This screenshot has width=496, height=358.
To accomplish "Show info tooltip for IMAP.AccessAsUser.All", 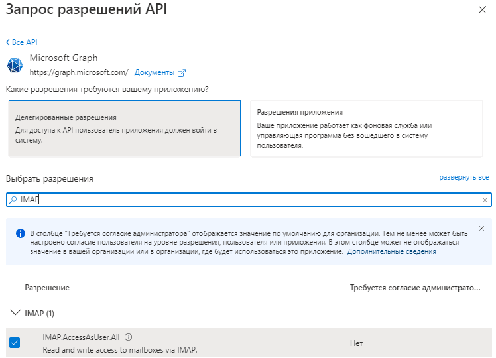I will pos(128,337).
